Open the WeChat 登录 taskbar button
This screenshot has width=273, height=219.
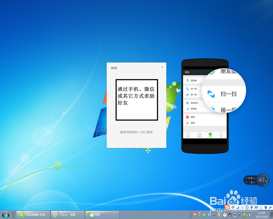click(x=102, y=215)
